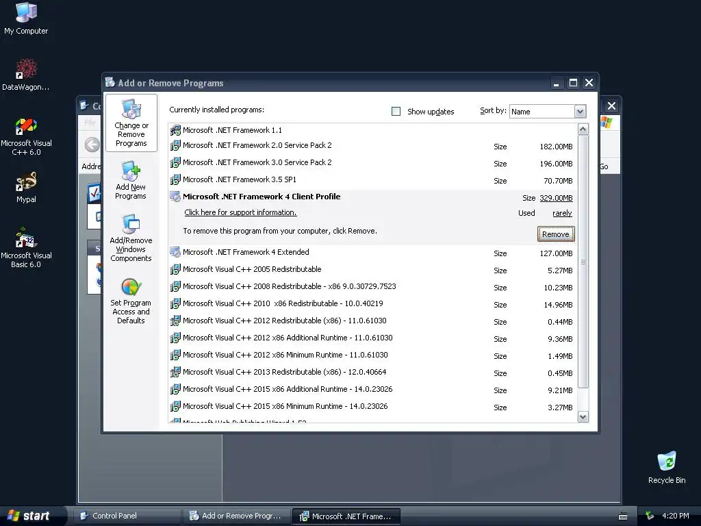
Task: Open the Recycle Bin
Action: coord(667,467)
